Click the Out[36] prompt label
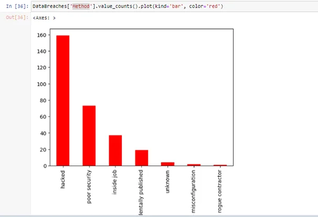Image resolution: width=318 pixels, height=217 pixels. coord(17,17)
